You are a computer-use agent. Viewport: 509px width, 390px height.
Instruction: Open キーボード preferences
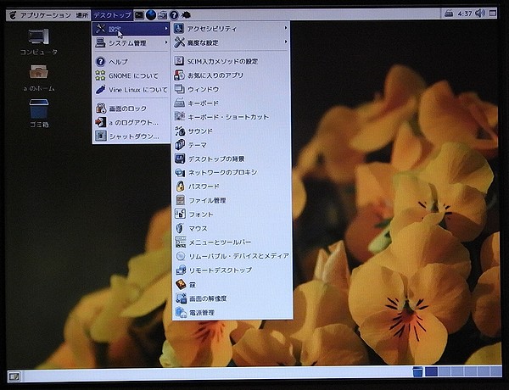[x=231, y=103]
